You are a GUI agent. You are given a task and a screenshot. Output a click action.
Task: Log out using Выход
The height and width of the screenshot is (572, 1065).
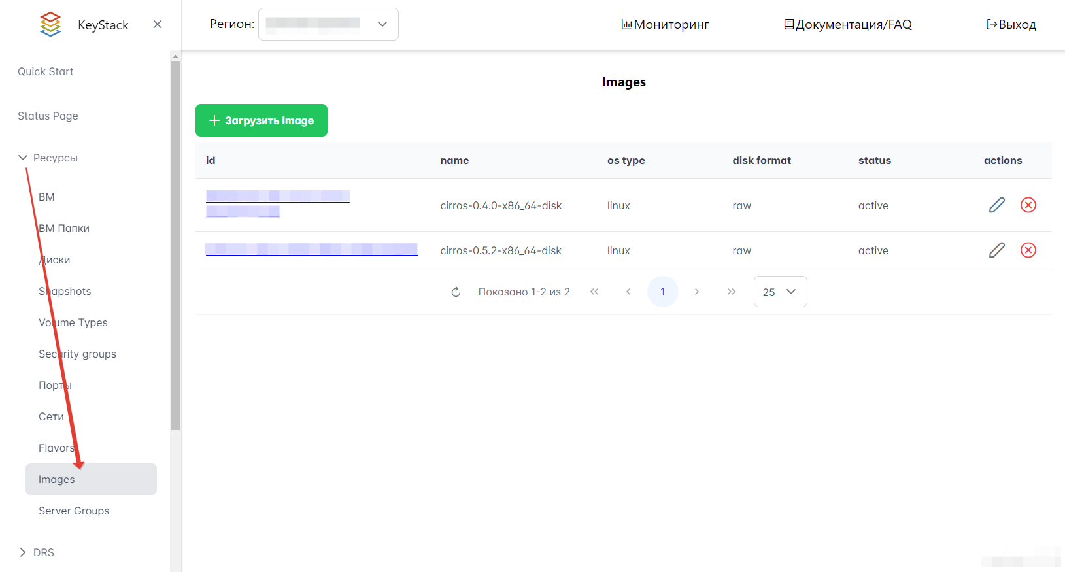pos(1011,25)
